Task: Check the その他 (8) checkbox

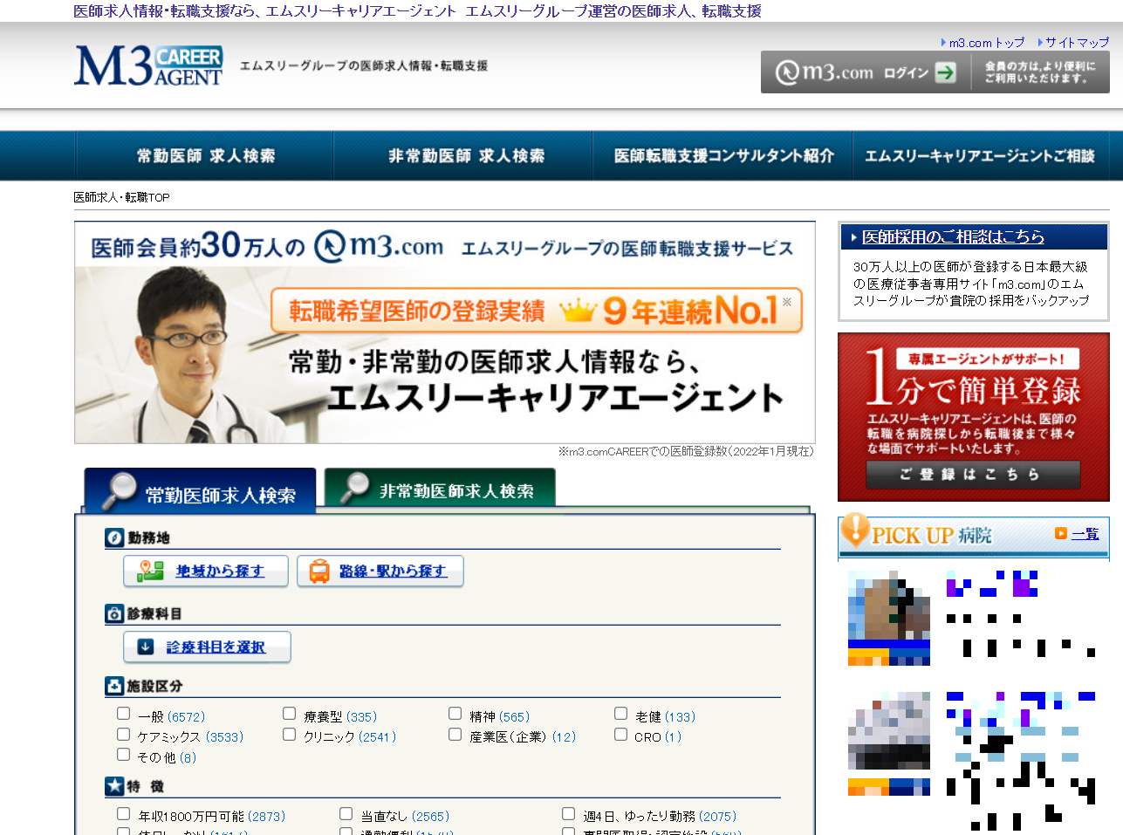Action: pyautogui.click(x=124, y=755)
